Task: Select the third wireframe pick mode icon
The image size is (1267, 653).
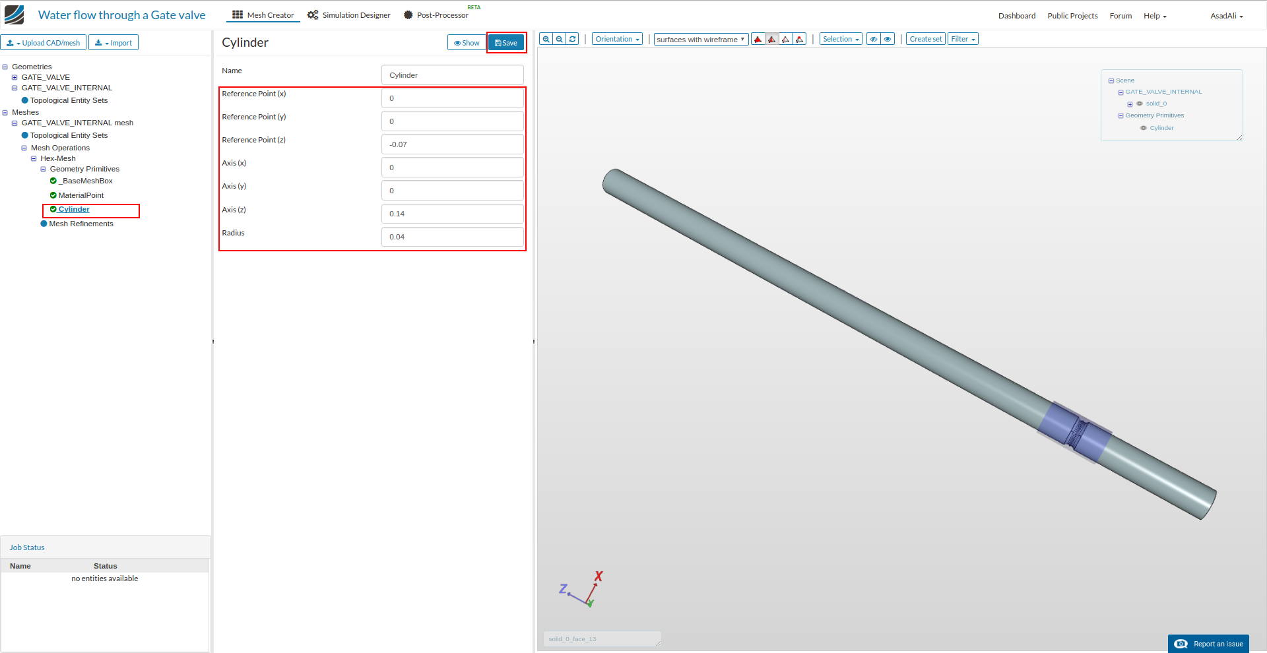Action: [786, 39]
